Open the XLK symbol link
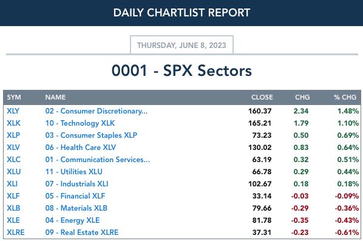The image size is (363, 241). coord(13,123)
